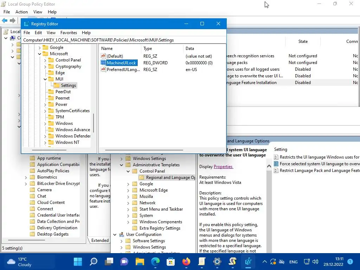Image resolution: width=360 pixels, height=270 pixels.
Task: Open Settings gear on the taskbar
Action: pos(217,262)
